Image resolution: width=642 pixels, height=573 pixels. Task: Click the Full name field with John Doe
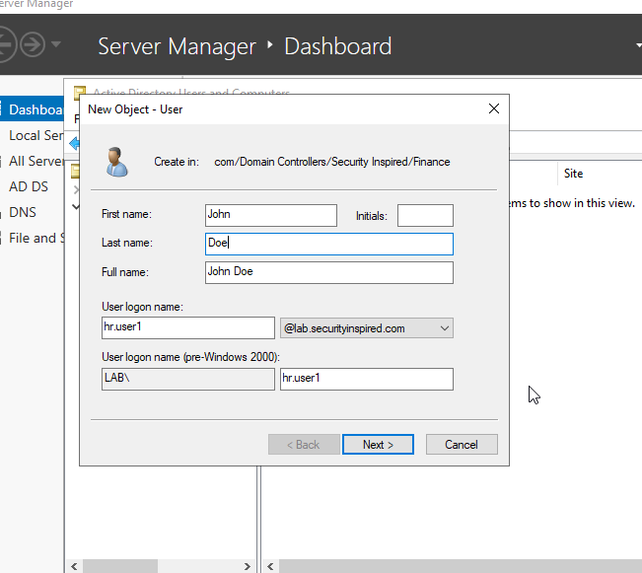click(329, 273)
